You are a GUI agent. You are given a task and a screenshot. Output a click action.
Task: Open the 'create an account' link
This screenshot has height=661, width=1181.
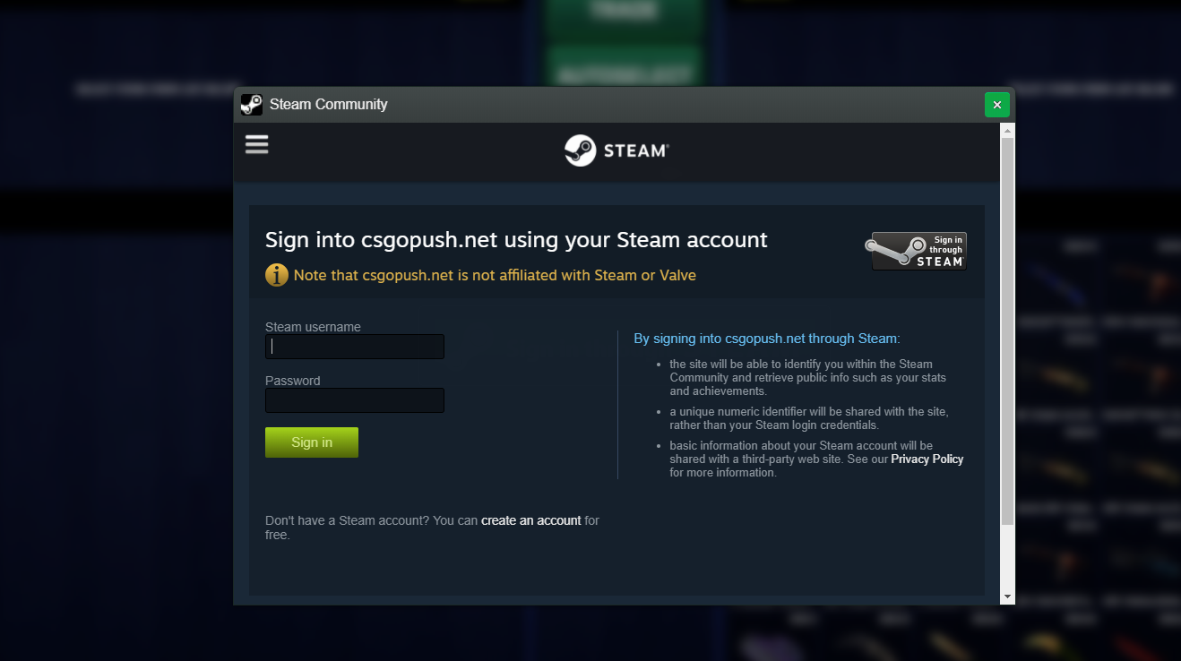click(x=531, y=520)
